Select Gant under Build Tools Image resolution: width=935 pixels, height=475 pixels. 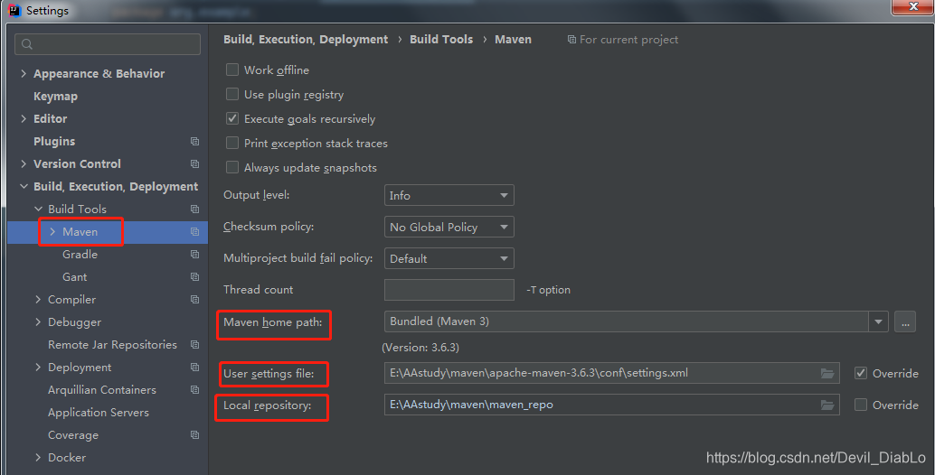[x=74, y=277]
